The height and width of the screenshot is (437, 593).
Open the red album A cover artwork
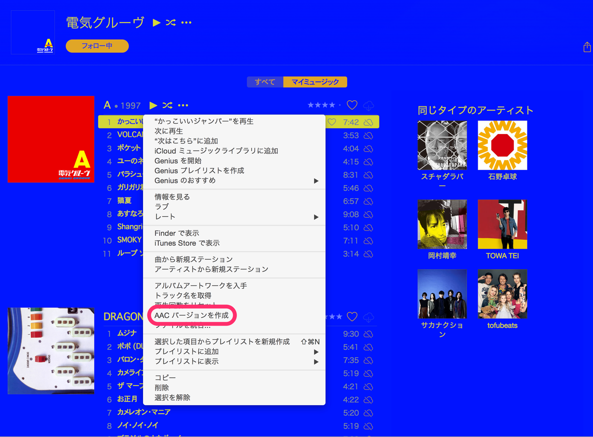coord(51,139)
